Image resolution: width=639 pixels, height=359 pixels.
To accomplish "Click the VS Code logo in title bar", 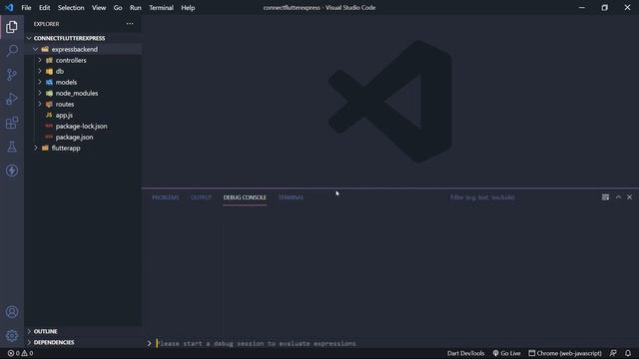I will point(9,8).
